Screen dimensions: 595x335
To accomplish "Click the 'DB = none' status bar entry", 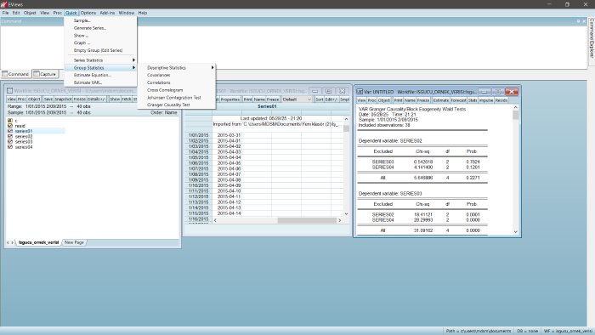I will 527,332.
